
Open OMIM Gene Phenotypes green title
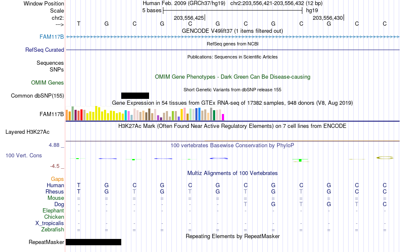click(x=233, y=77)
